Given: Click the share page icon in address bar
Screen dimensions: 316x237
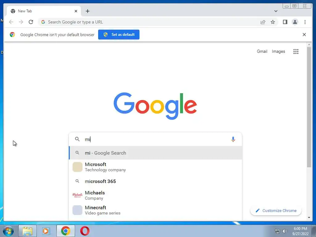Looking at the screenshot, I should (x=263, y=22).
